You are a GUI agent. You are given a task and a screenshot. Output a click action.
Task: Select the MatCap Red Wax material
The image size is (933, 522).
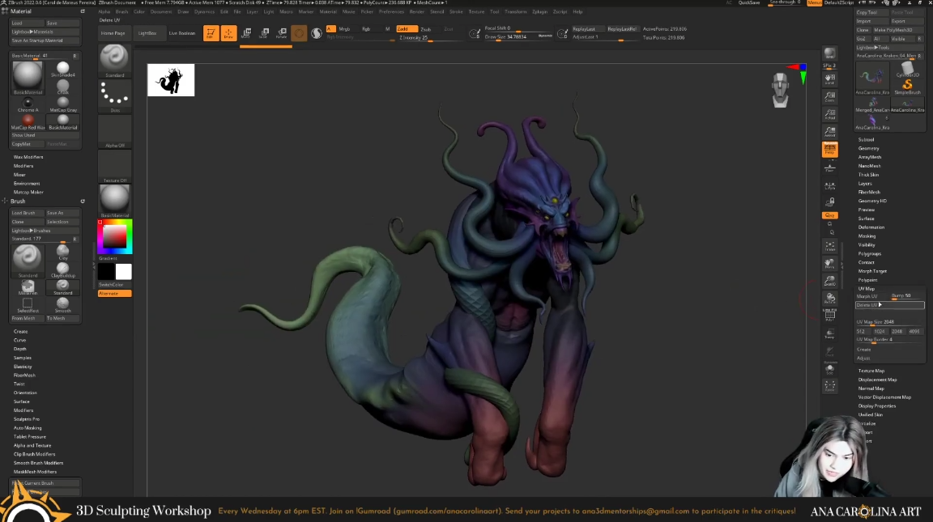pos(28,121)
